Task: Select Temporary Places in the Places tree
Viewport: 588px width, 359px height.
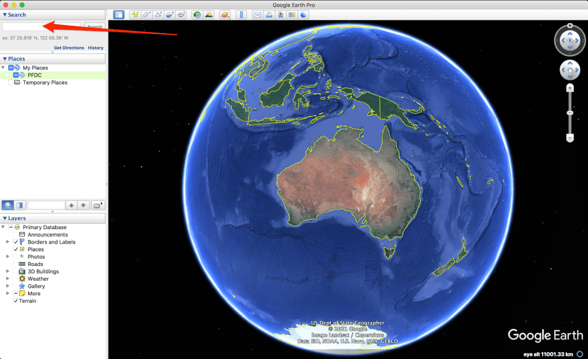Action: click(x=45, y=83)
